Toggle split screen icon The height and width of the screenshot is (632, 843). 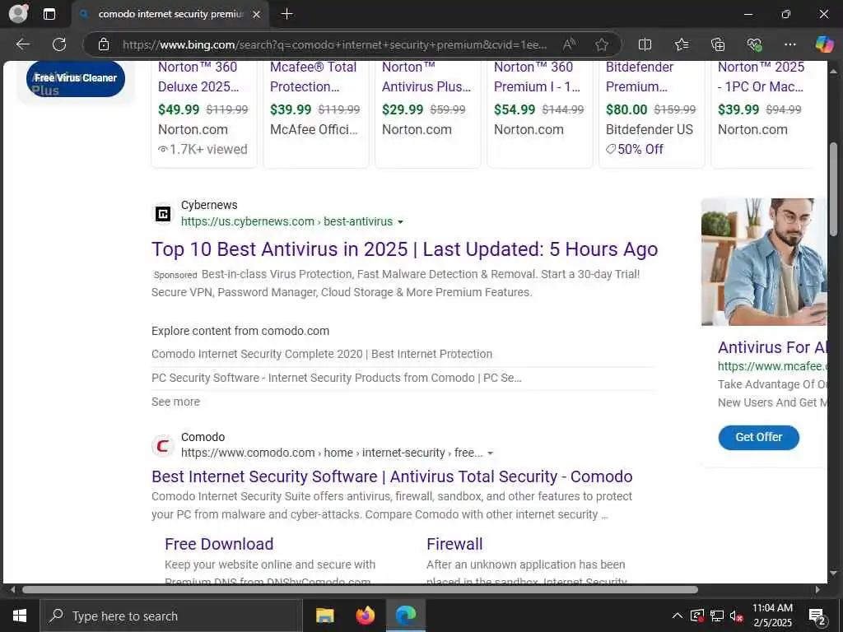coord(645,44)
